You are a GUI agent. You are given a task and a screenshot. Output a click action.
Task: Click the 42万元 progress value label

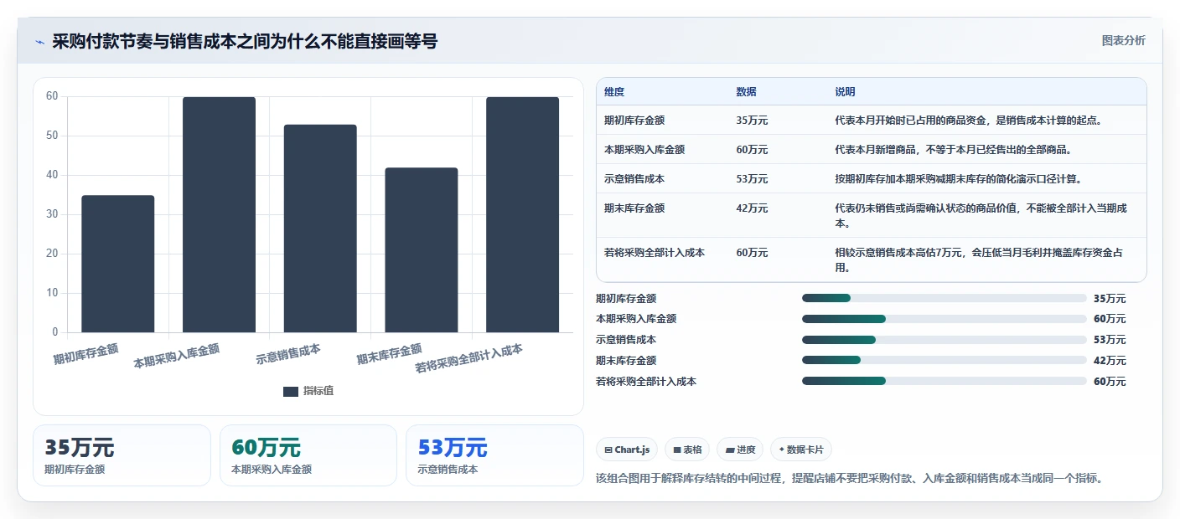1110,361
